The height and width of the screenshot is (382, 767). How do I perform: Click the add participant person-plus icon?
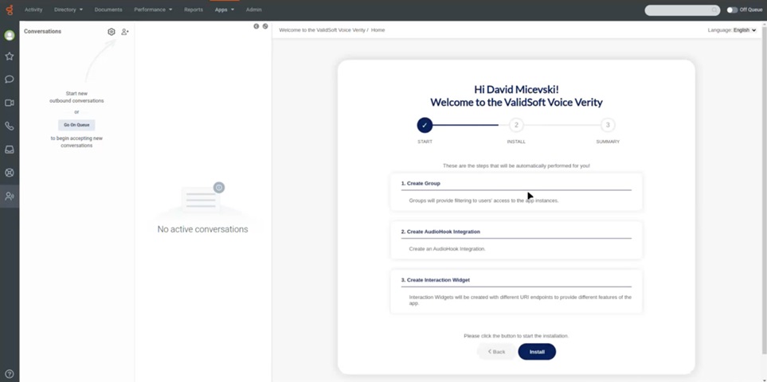pyautogui.click(x=125, y=32)
